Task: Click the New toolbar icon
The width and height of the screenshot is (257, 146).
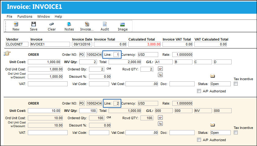Action: click(x=16, y=24)
